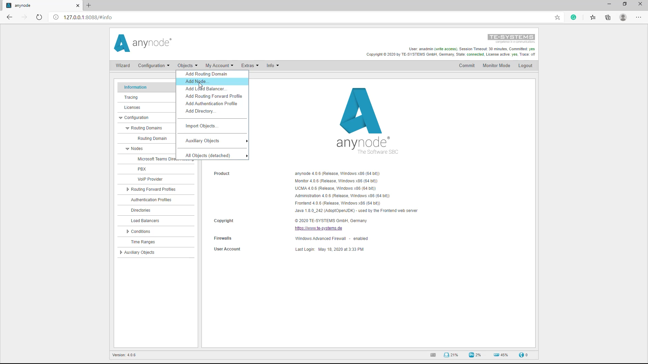
Task: Click the TE-SYSTEMS logo
Action: [511, 38]
